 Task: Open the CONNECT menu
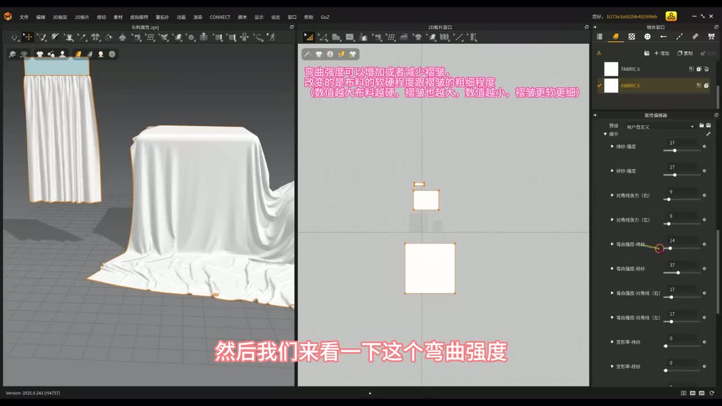pos(220,17)
